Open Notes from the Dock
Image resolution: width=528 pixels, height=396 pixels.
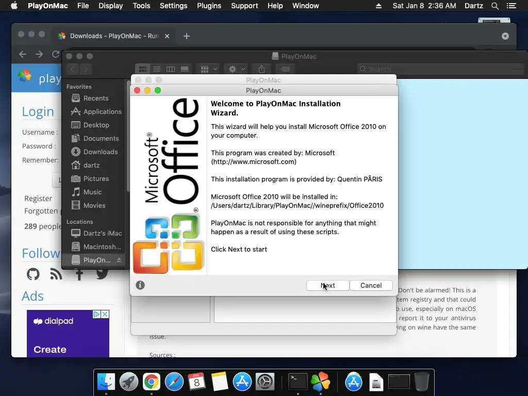click(x=220, y=382)
